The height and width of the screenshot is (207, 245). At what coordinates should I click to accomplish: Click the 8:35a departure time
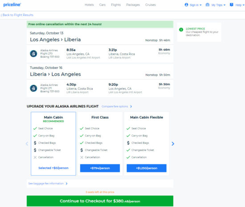click(x=71, y=50)
